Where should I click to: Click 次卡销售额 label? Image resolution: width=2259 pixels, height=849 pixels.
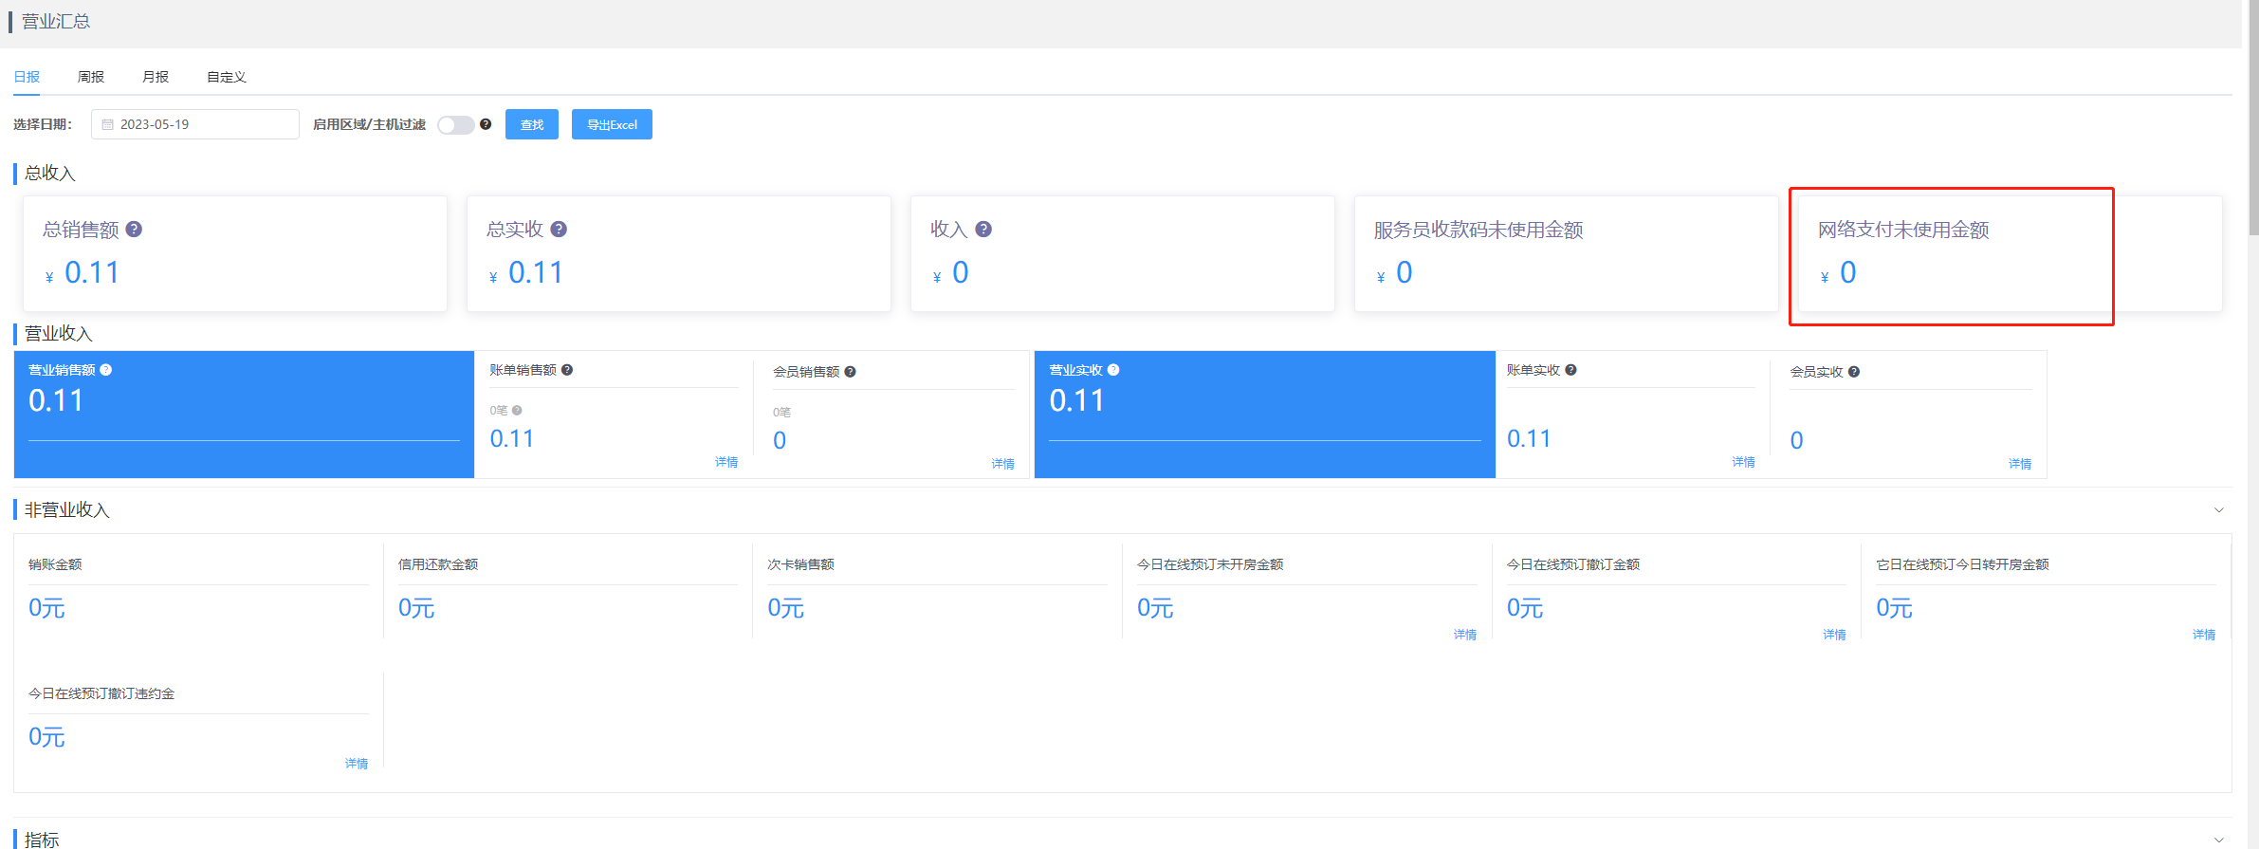801,564
